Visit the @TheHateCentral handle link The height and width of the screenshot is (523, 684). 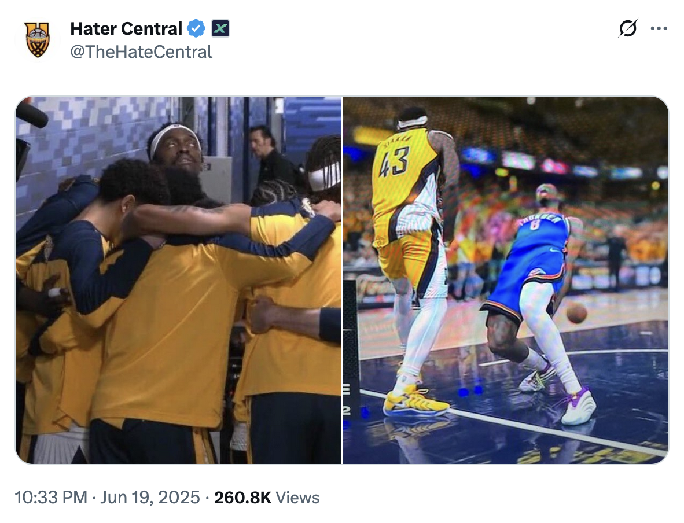(141, 52)
